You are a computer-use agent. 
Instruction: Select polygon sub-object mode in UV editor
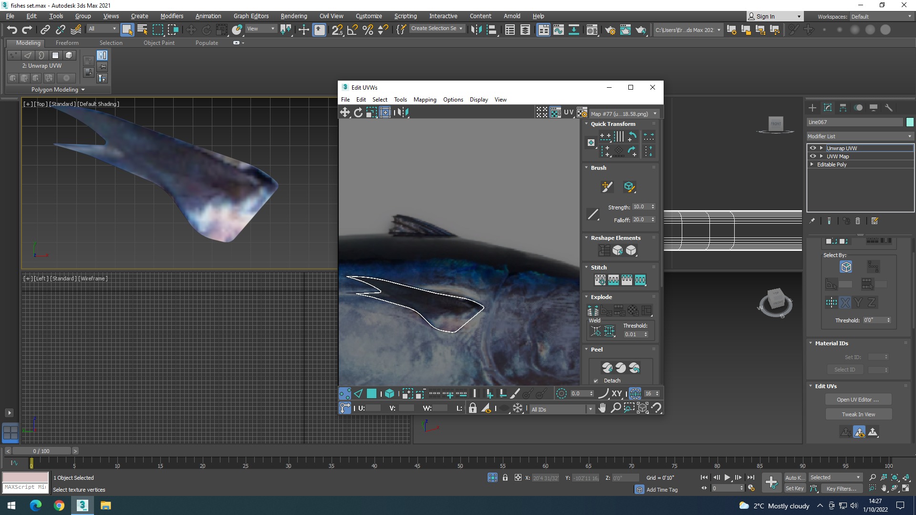[x=371, y=393]
